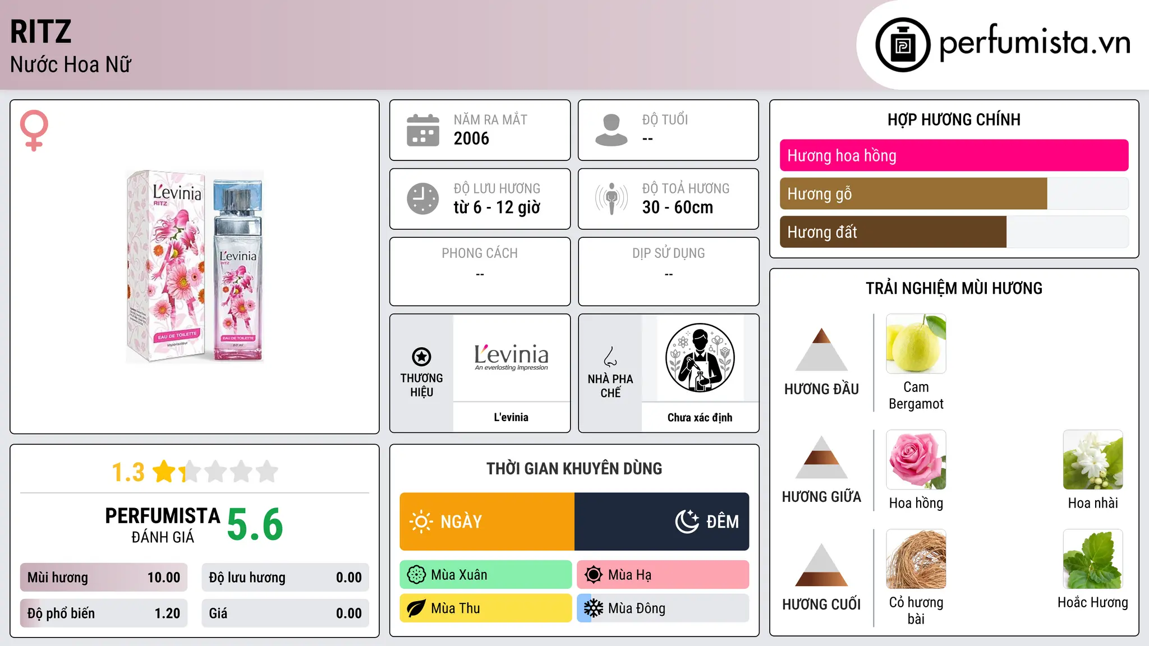This screenshot has width=1149, height=646.
Task: Click the person icon beside Độ Tuổi
Action: point(611,130)
